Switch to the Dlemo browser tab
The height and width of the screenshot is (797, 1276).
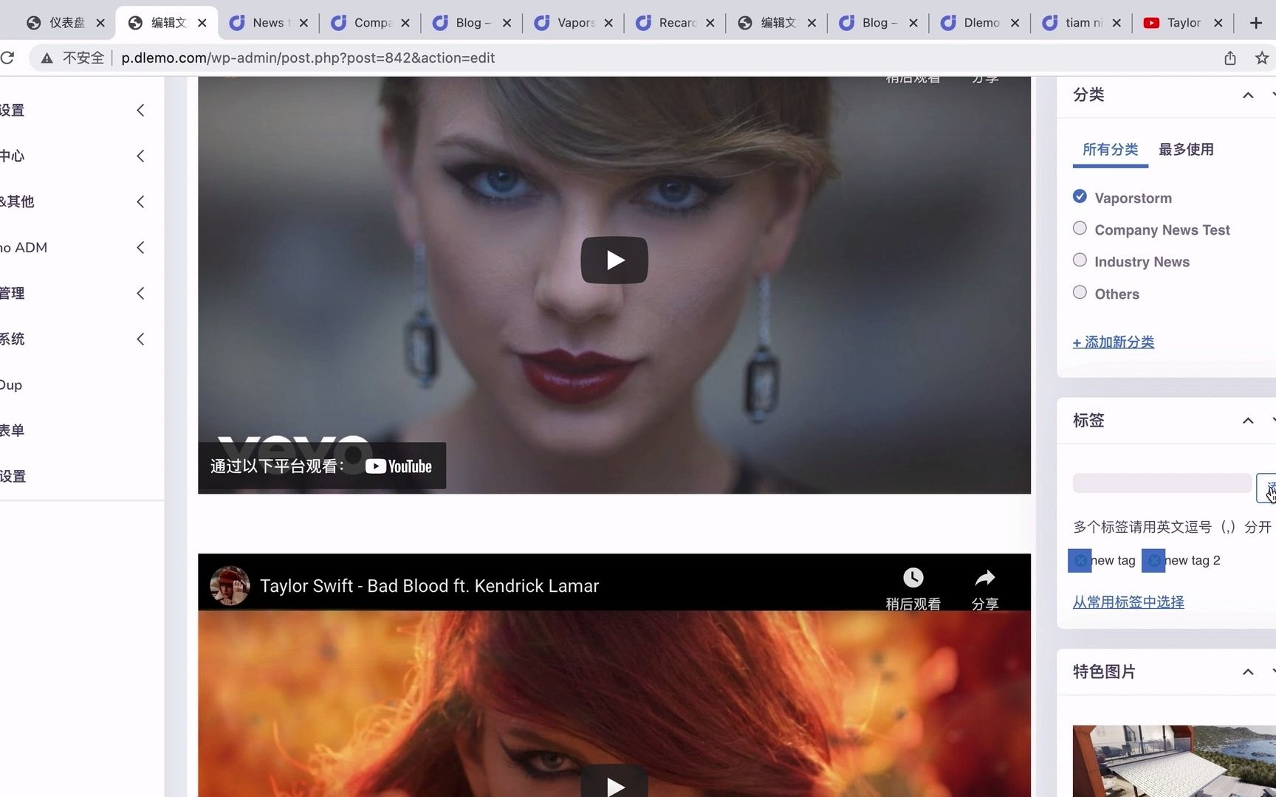coord(981,23)
